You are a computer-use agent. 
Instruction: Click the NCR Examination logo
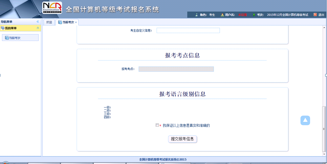pyautogui.click(x=52, y=8)
